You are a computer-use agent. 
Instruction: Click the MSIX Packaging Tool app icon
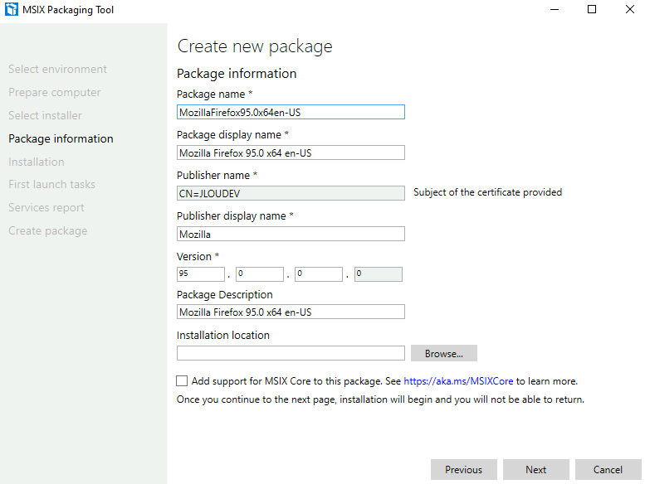tap(12, 9)
